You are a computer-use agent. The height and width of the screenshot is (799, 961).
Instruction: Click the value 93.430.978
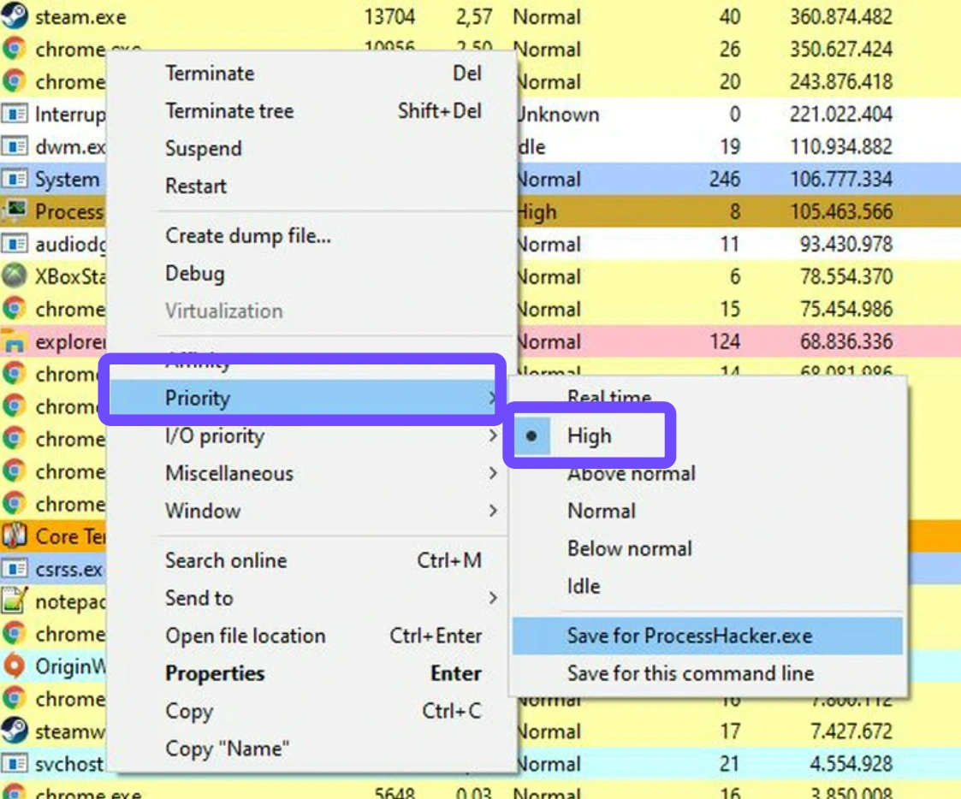(845, 243)
